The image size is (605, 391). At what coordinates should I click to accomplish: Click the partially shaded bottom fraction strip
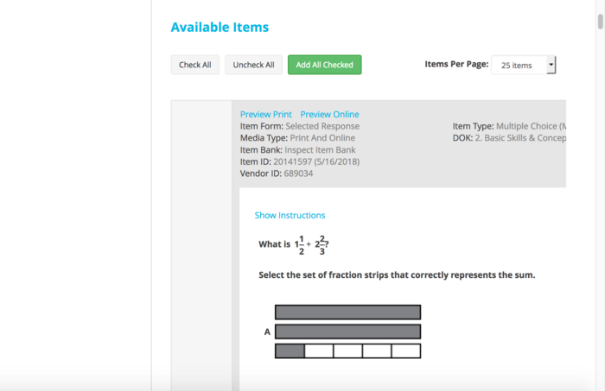(347, 351)
